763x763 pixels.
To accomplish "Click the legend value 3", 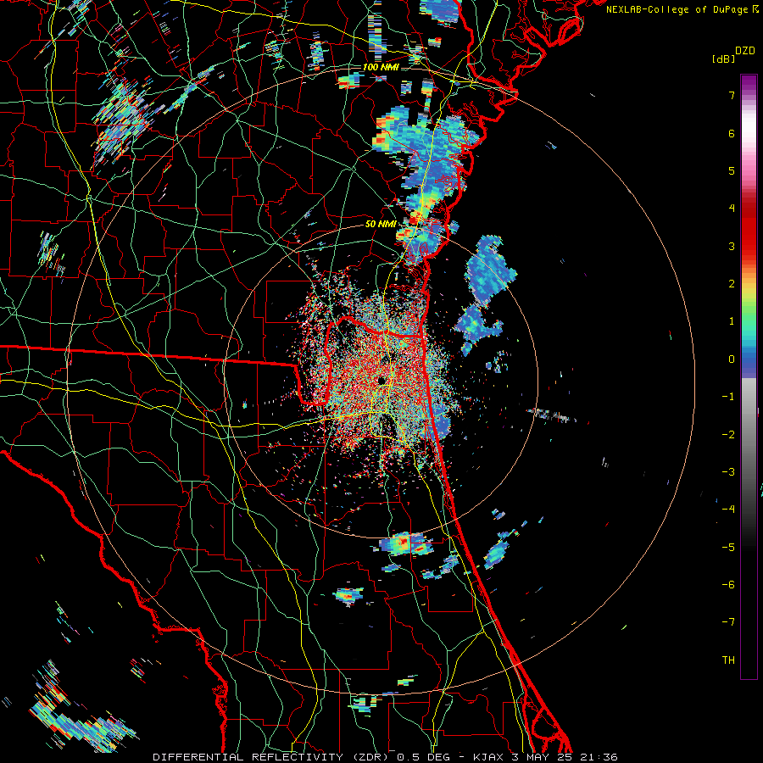I will click(732, 246).
